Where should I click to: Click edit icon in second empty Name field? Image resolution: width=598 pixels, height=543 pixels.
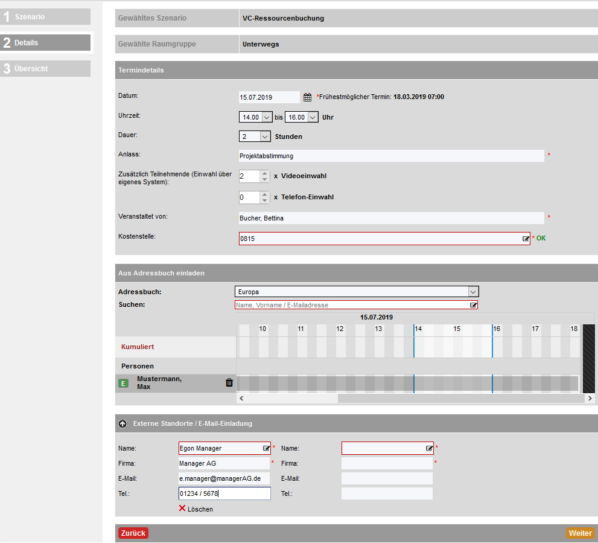[429, 448]
